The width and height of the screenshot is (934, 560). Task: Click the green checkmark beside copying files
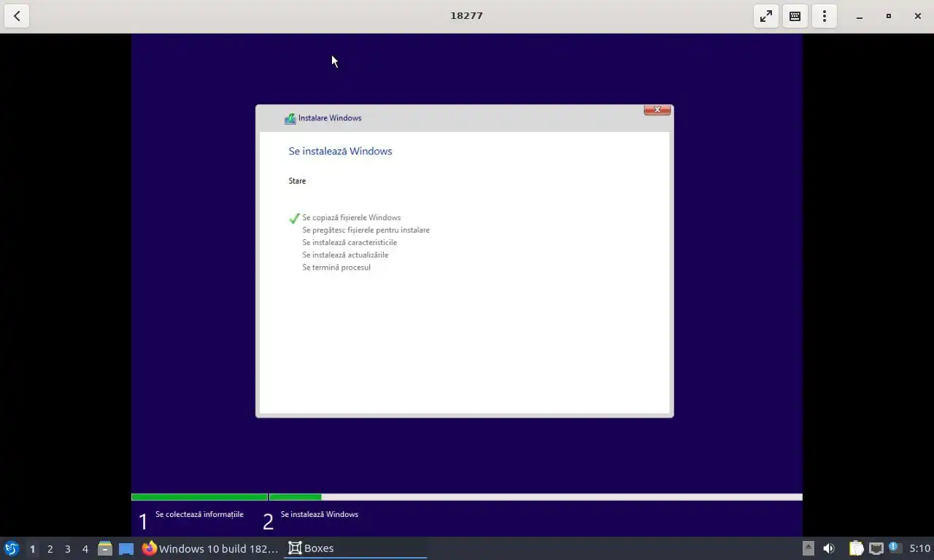[294, 218]
